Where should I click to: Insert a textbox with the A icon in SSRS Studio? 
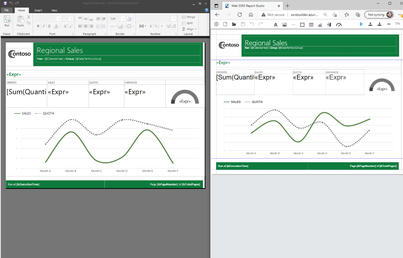[276, 25]
